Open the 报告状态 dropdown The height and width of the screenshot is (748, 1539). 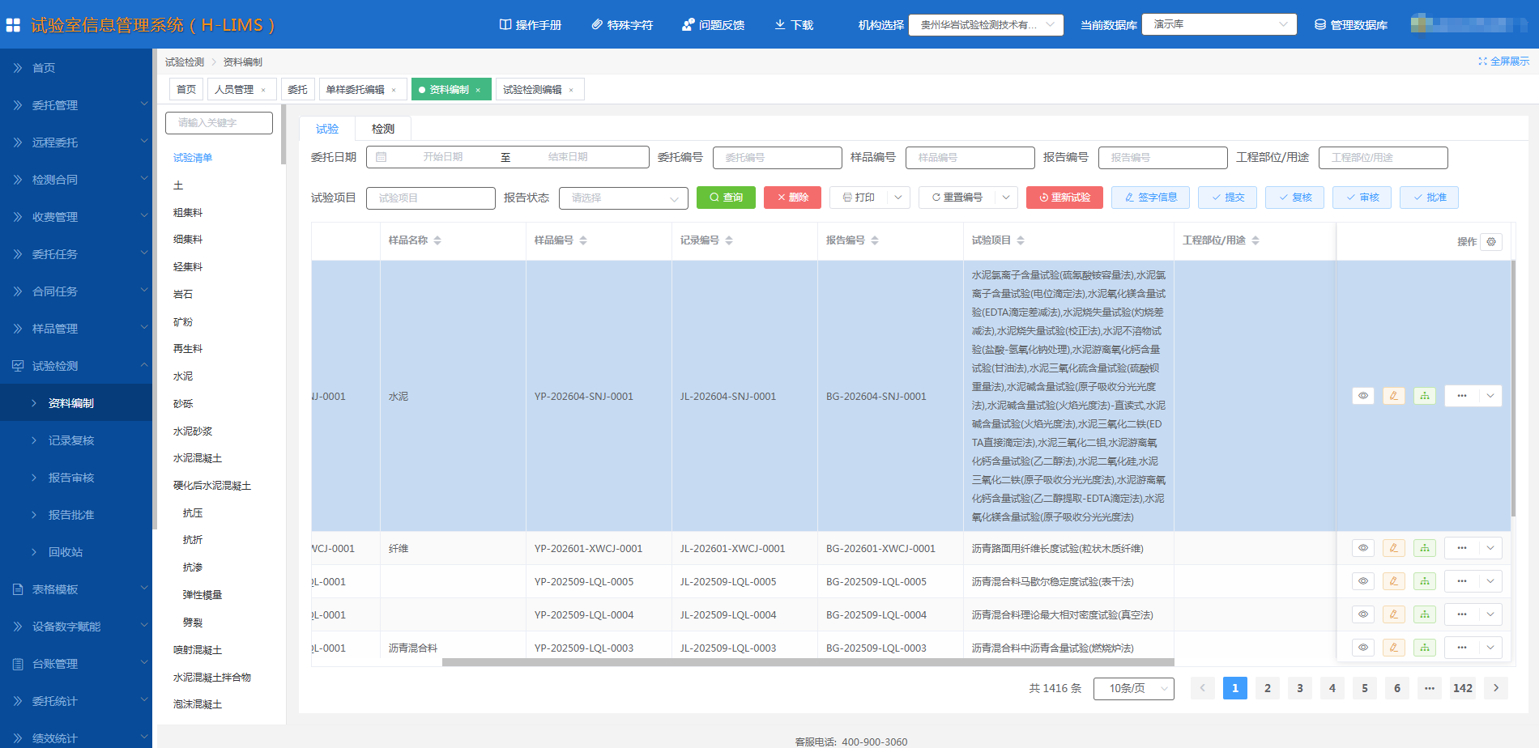[x=623, y=198]
